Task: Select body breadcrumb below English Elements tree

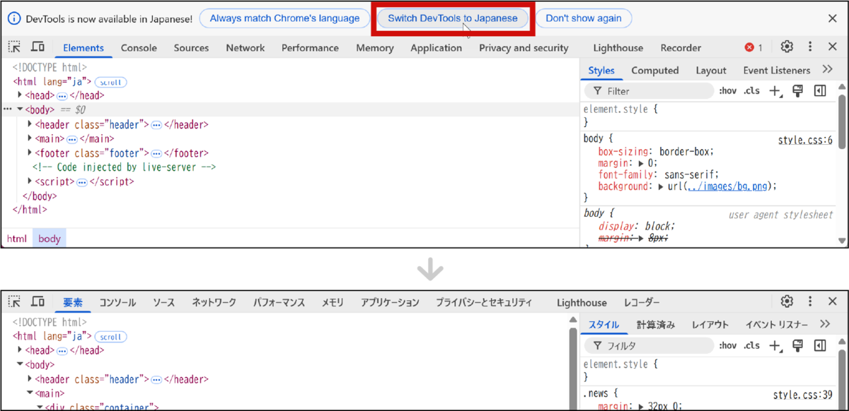Action: pyautogui.click(x=50, y=239)
